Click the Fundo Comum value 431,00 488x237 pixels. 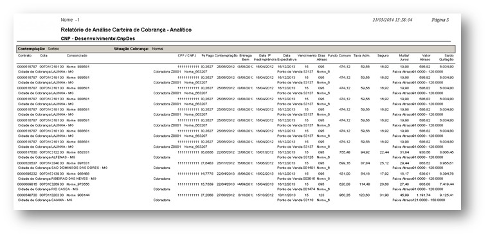point(345,173)
